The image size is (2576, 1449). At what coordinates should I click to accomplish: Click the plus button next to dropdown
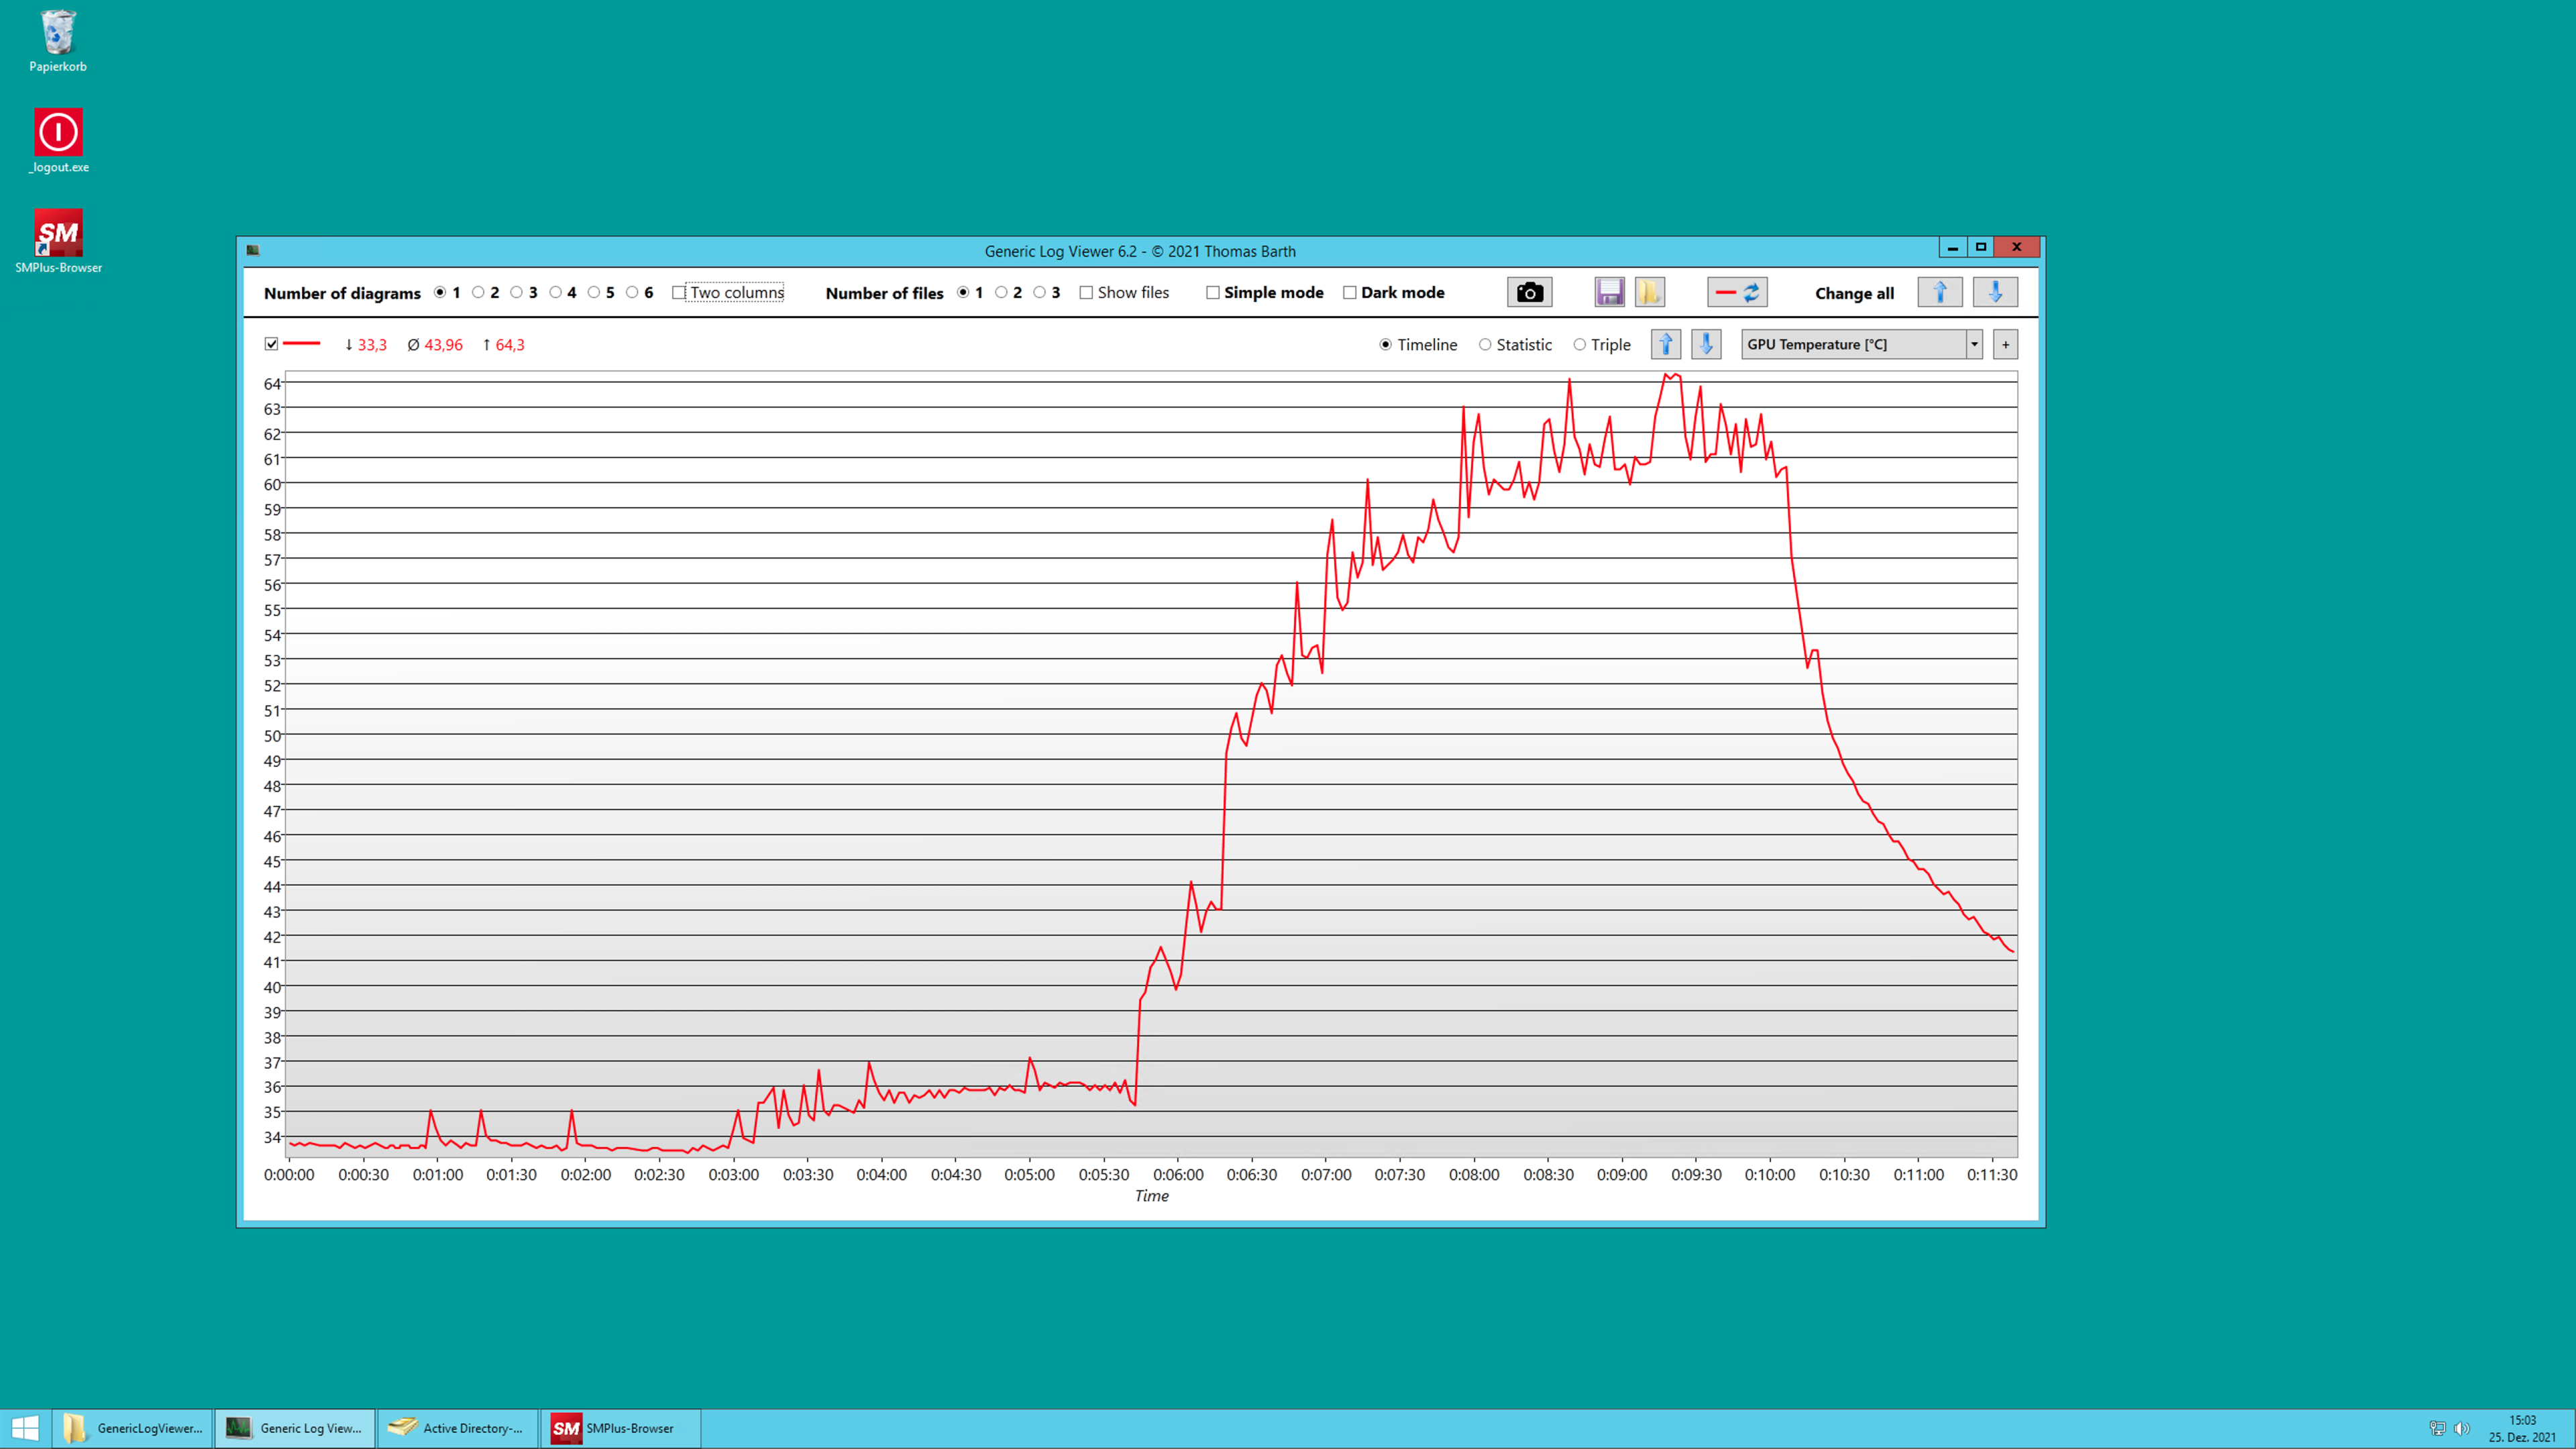(x=2005, y=344)
